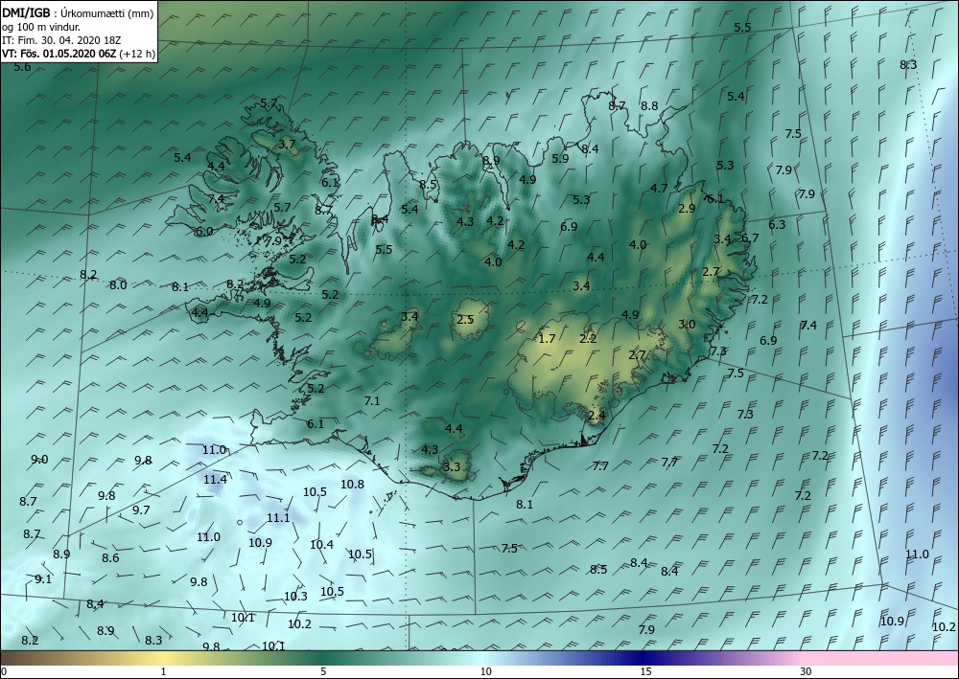Click the map value '6.7' on the east coast
The image size is (959, 679).
pos(750,238)
